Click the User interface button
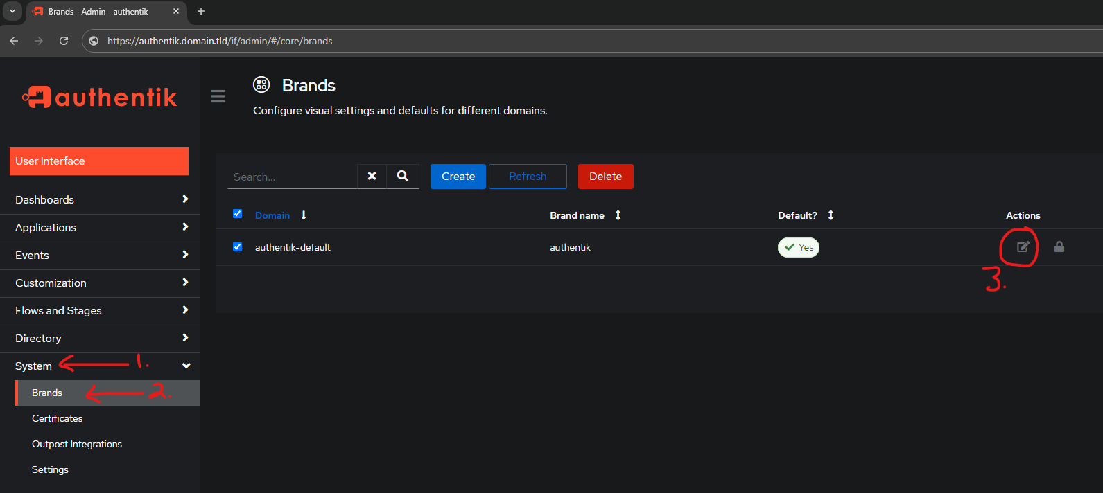 tap(99, 161)
